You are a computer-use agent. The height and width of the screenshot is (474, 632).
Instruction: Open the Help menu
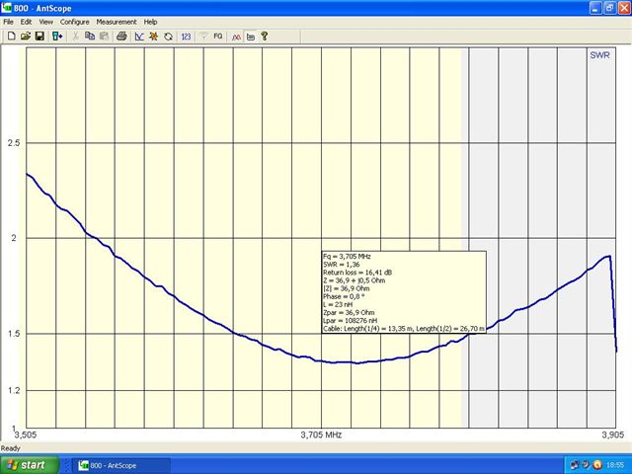(150, 22)
